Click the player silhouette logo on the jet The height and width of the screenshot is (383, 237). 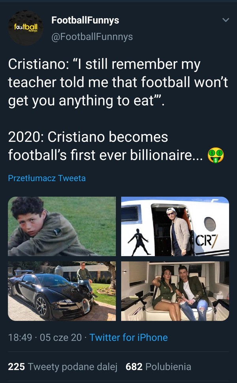point(138,241)
